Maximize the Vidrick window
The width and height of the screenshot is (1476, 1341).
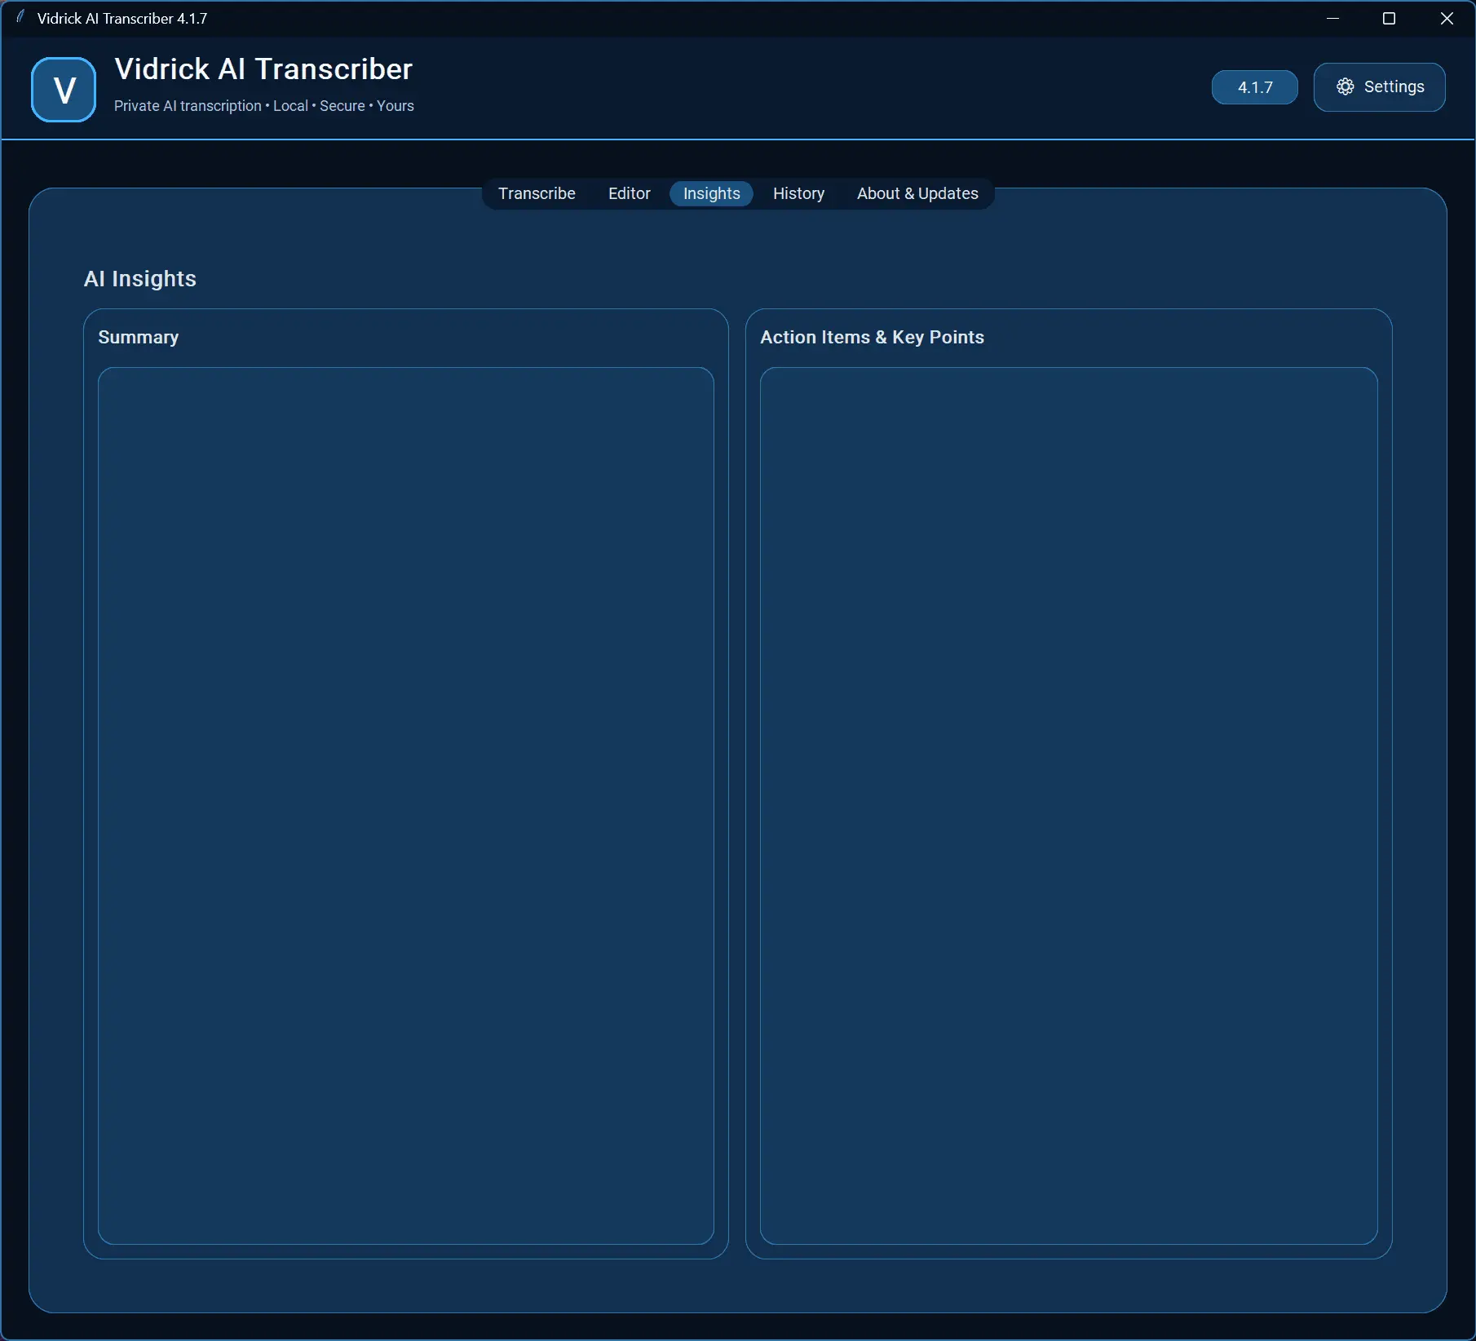tap(1390, 18)
